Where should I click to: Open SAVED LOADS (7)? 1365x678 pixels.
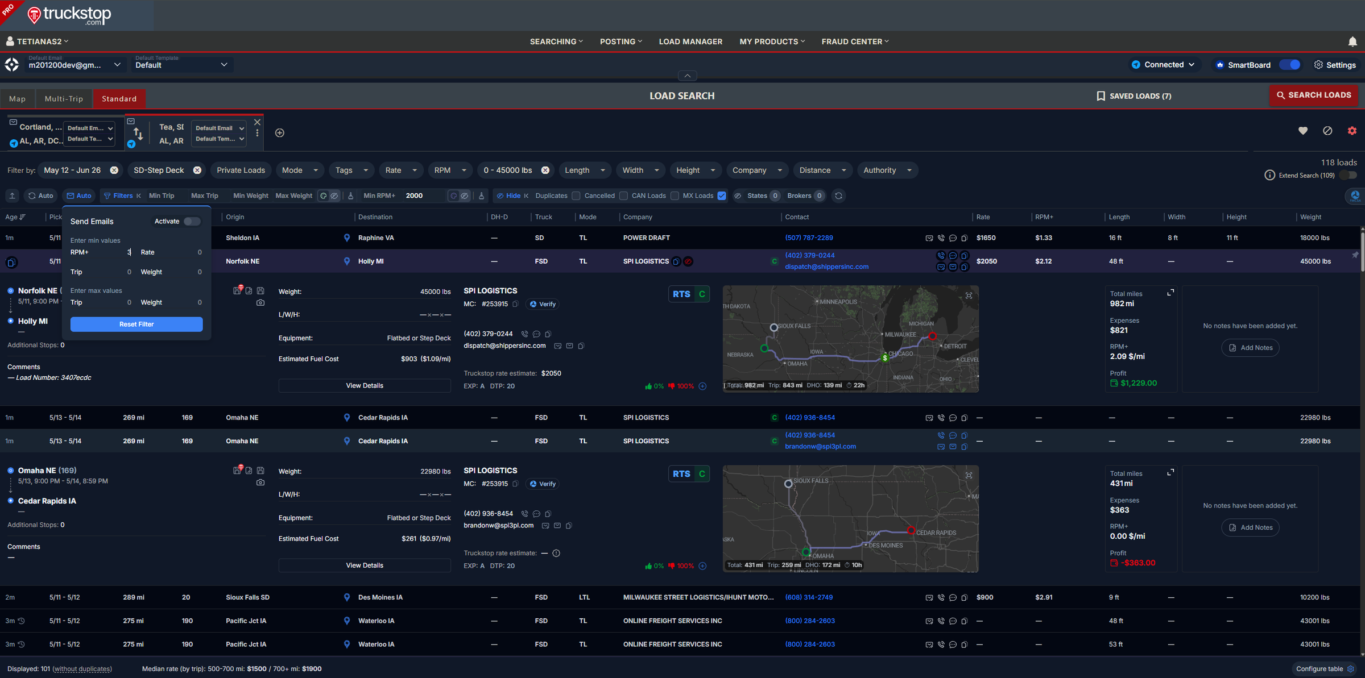click(1134, 96)
